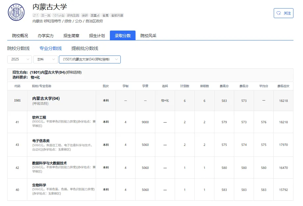Click the 最低位次 column header
This screenshot has height=206, width=303.
283,86
